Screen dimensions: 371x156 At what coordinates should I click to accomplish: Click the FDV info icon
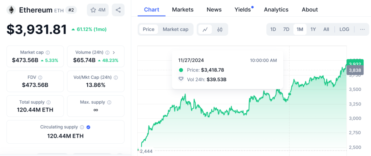point(40,77)
